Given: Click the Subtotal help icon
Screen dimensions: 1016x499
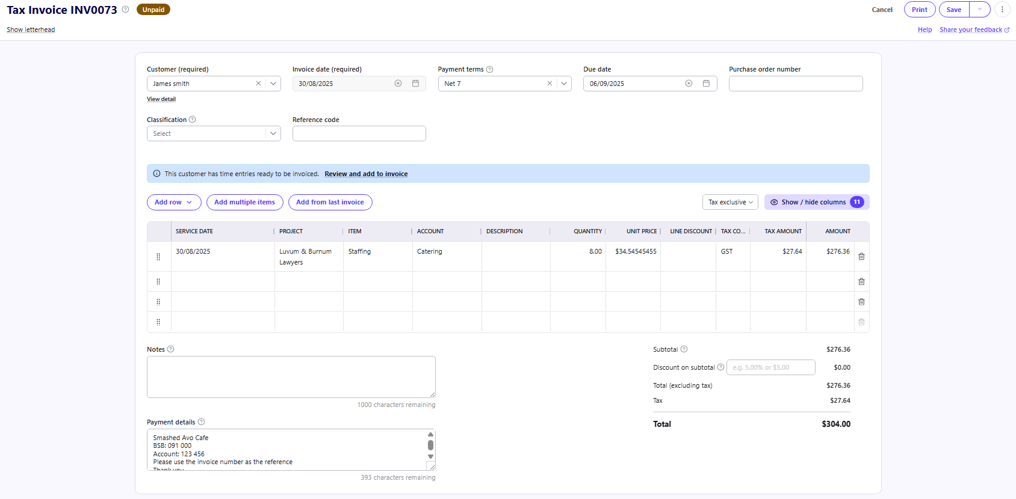Looking at the screenshot, I should [684, 349].
